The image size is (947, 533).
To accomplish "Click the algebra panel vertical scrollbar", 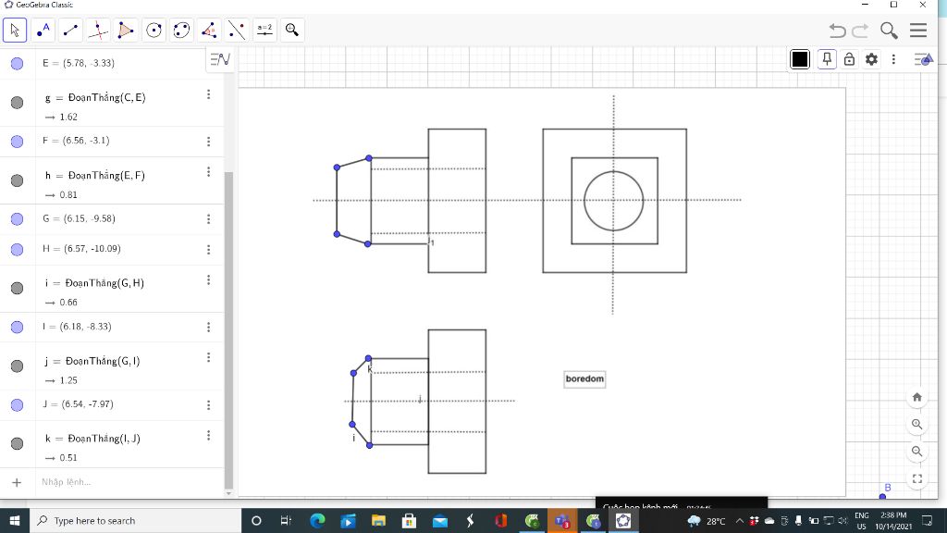I will [x=229, y=329].
